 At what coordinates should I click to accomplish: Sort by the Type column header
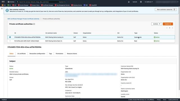pos(136,33)
